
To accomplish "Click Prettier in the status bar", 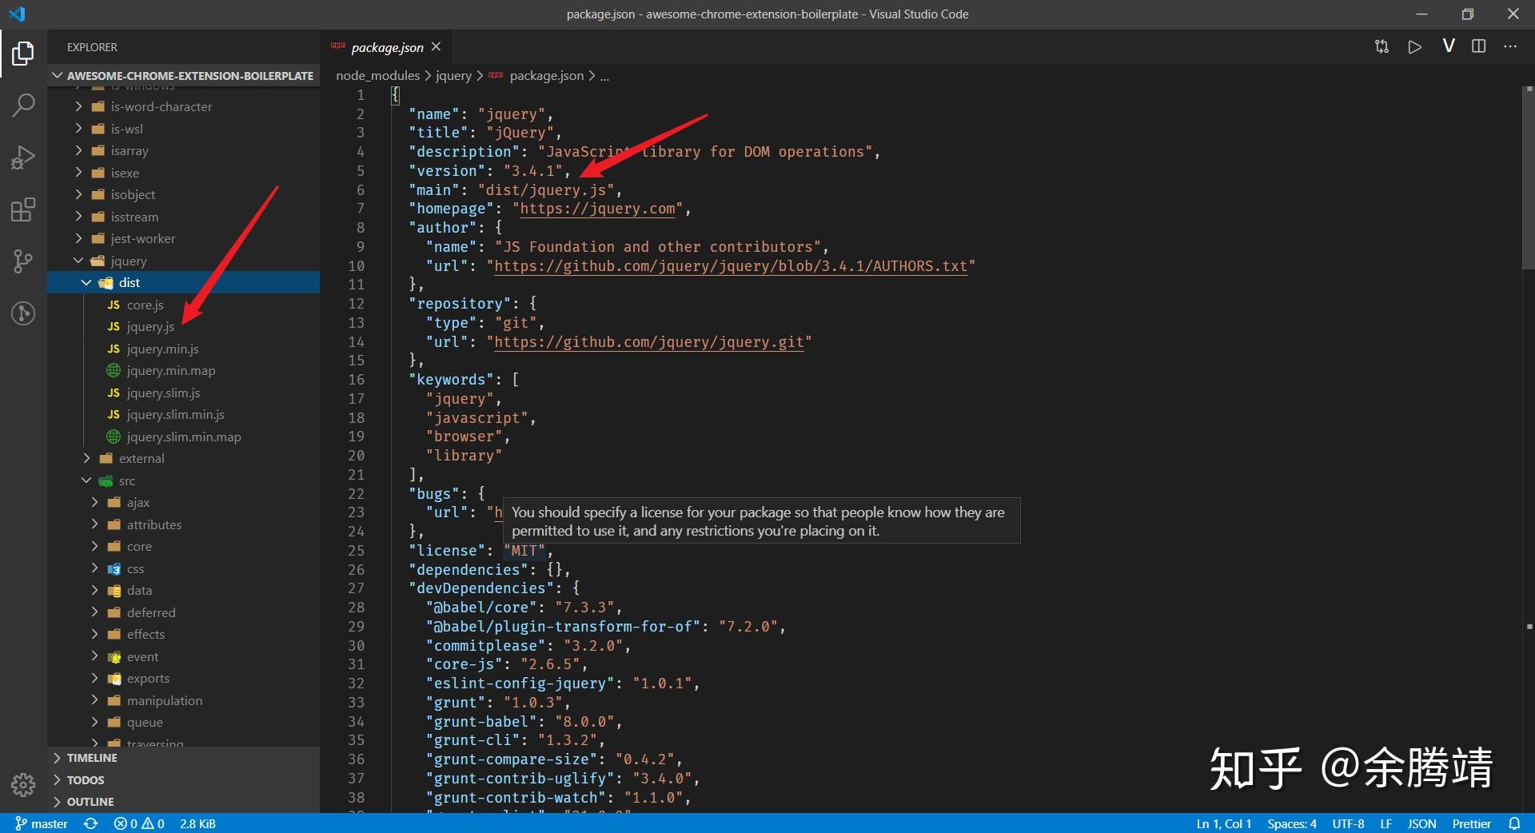I will [x=1471, y=823].
